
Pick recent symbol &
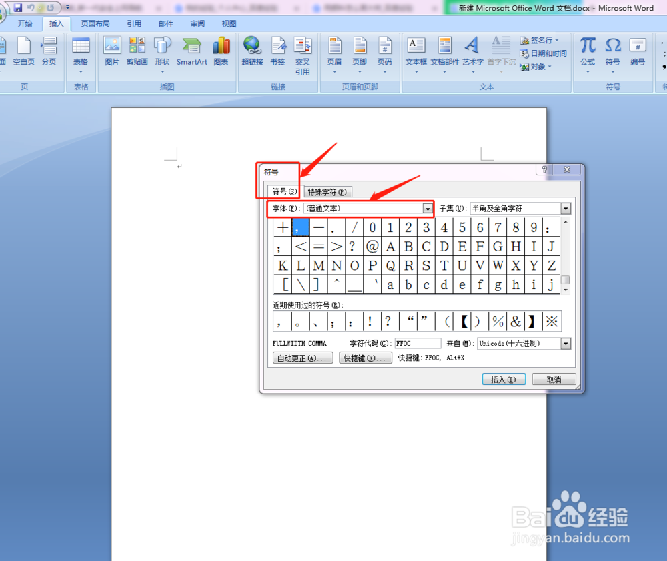coord(516,322)
